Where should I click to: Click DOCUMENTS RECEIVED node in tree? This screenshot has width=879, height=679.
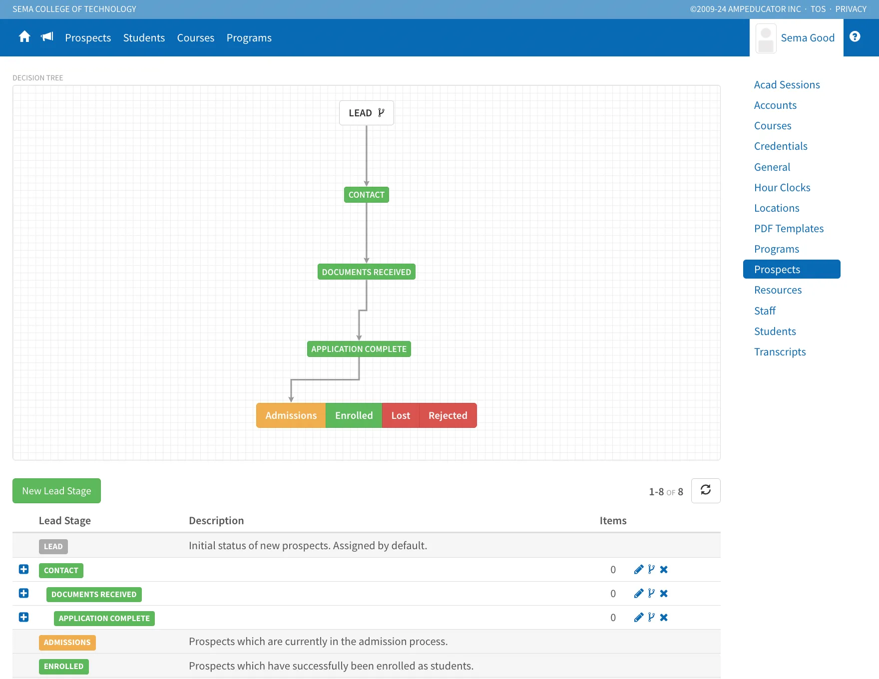coord(367,272)
